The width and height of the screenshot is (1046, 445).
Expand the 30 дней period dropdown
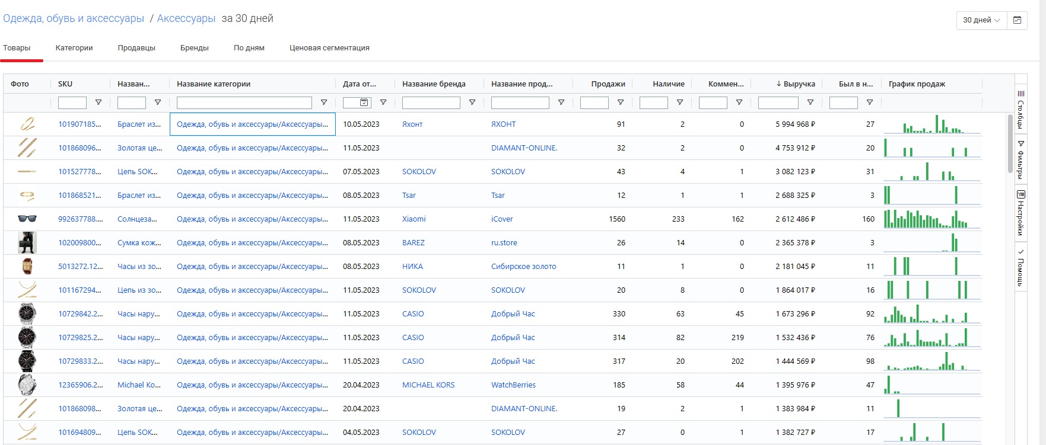981,20
